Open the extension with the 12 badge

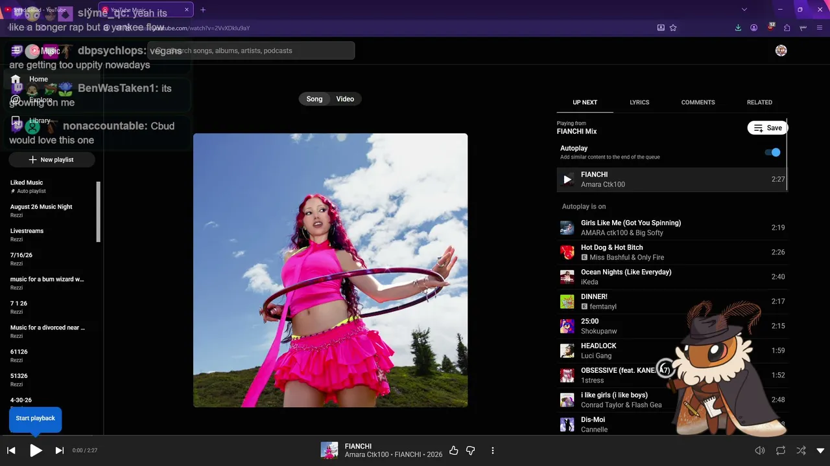(771, 28)
